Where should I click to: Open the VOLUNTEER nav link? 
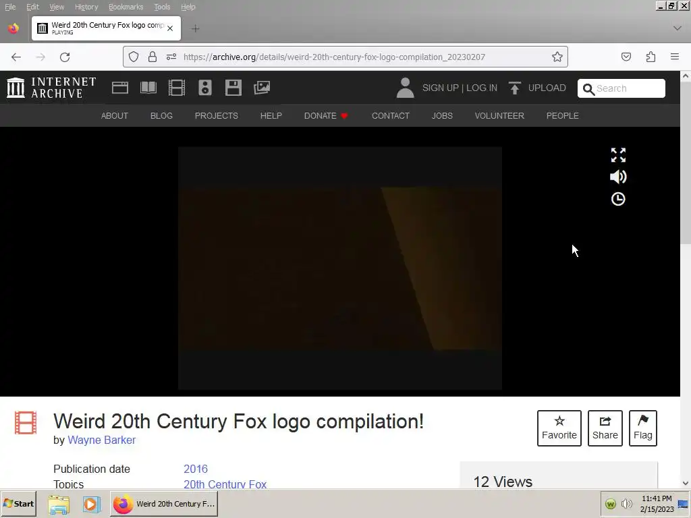click(x=499, y=116)
